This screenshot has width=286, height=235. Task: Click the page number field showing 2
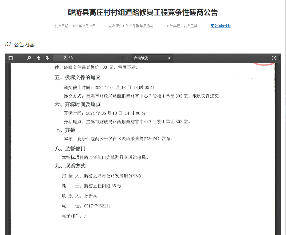(x=60, y=58)
